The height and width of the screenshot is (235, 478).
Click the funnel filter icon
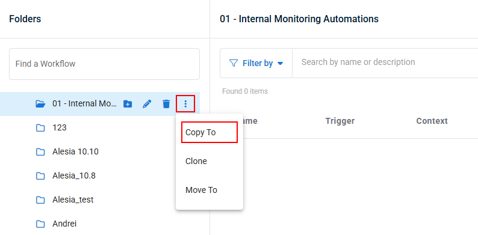coord(234,63)
